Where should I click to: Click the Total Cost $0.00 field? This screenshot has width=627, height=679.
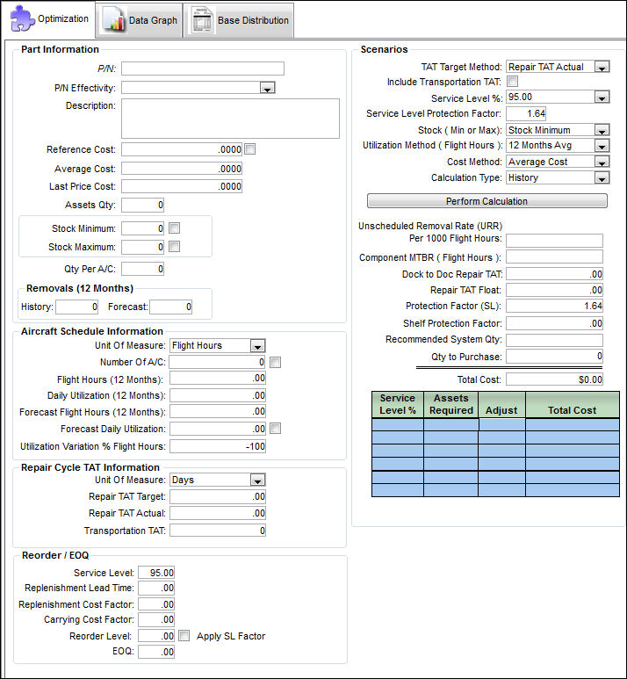(554, 379)
